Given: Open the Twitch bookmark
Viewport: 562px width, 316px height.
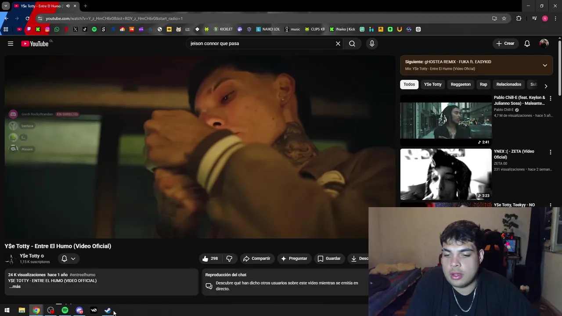Looking at the screenshot, I should pyautogui.click(x=29, y=29).
